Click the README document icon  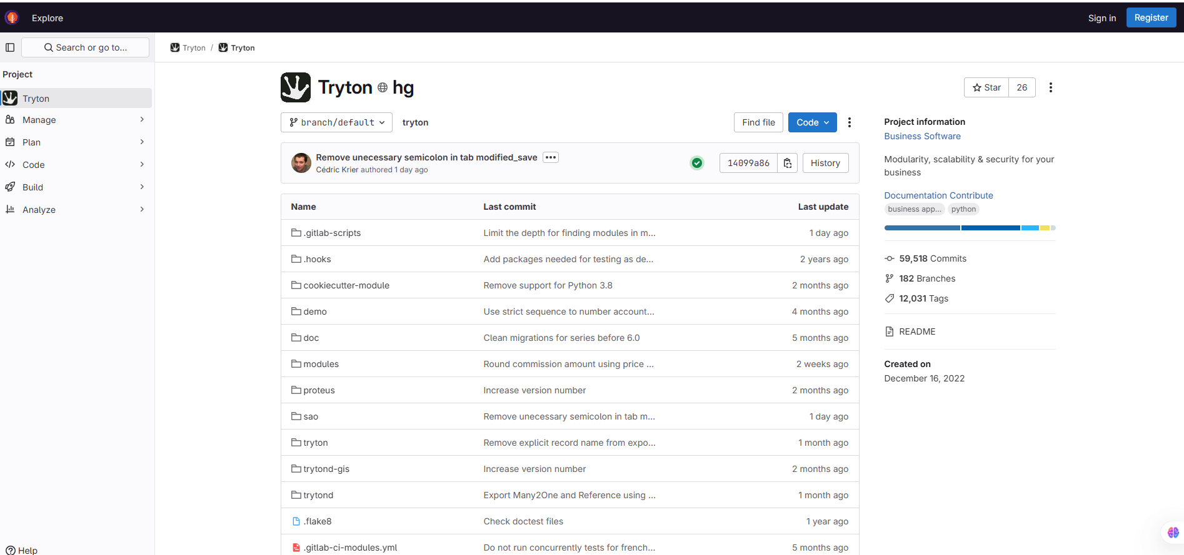click(x=890, y=332)
